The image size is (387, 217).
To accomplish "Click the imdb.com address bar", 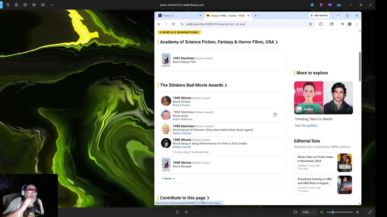I will pyautogui.click(x=215, y=24).
